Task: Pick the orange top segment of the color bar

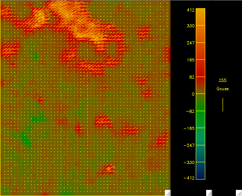Action: (200, 17)
